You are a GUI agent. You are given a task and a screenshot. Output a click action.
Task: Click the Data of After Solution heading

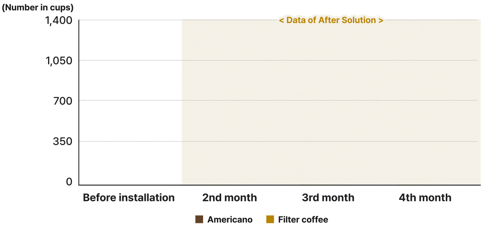pyautogui.click(x=331, y=20)
